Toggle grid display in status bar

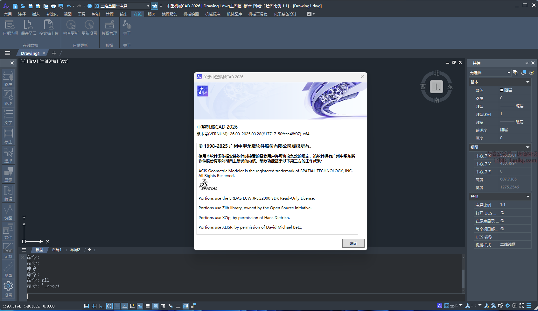(94, 306)
